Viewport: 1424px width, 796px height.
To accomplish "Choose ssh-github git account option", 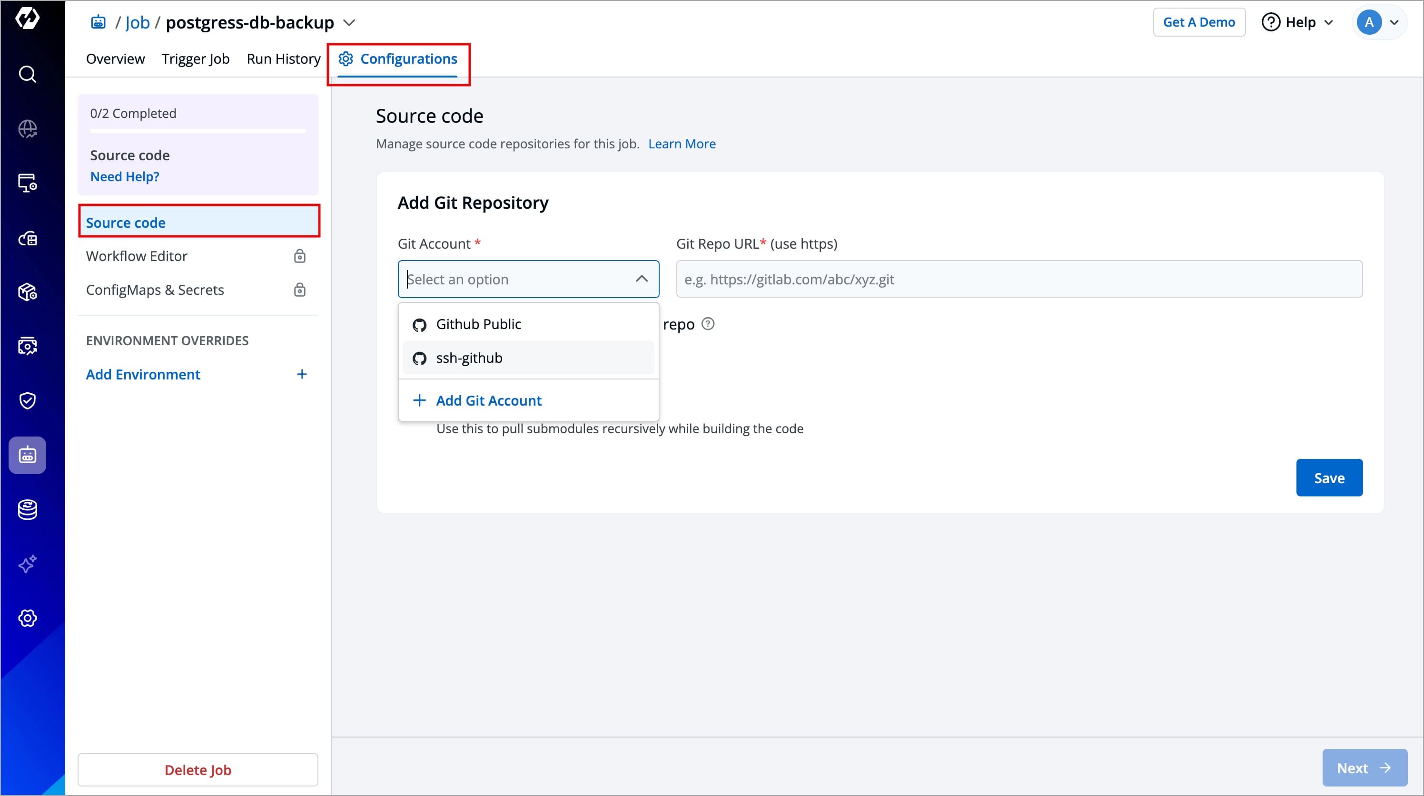I will click(469, 358).
